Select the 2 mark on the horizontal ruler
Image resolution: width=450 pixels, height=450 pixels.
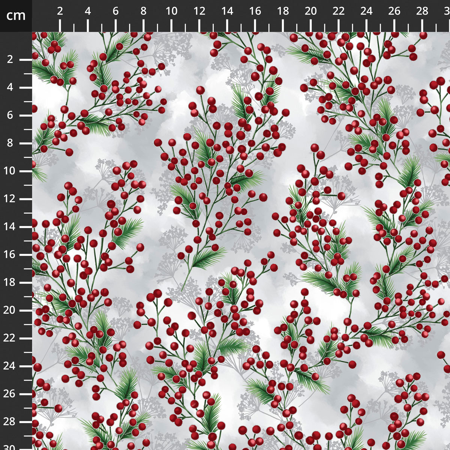(x=60, y=11)
